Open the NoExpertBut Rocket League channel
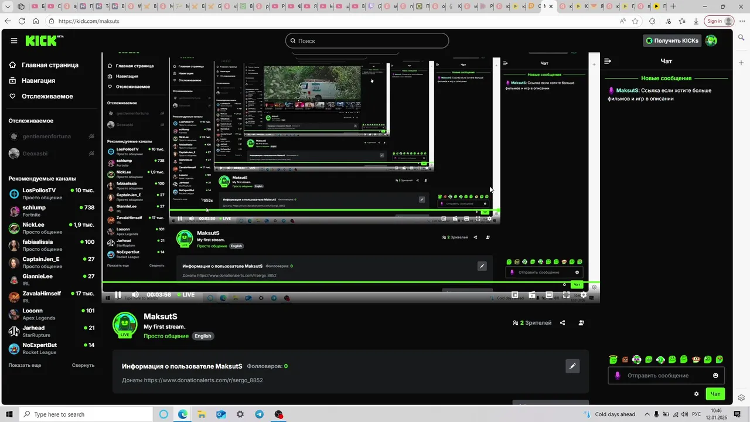This screenshot has width=750, height=422. 52,348
